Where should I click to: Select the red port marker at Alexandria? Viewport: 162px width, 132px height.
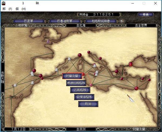pos(136,88)
